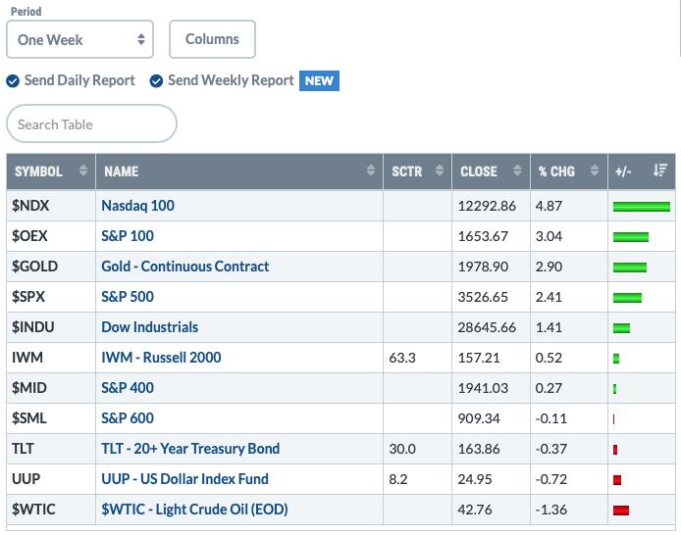Click the green bar in Nasdaq 100 row
This screenshot has width=681, height=535.
coord(642,207)
